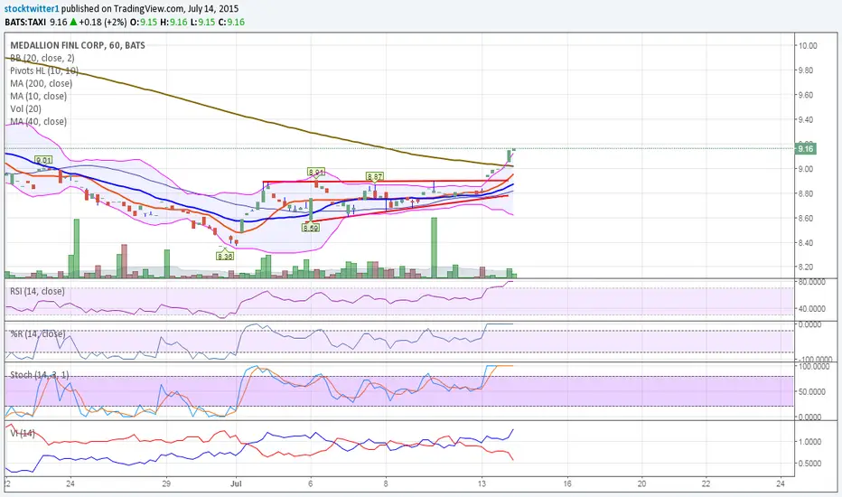Click the 10.00 price axis label
This screenshot has width=842, height=497.
(807, 46)
